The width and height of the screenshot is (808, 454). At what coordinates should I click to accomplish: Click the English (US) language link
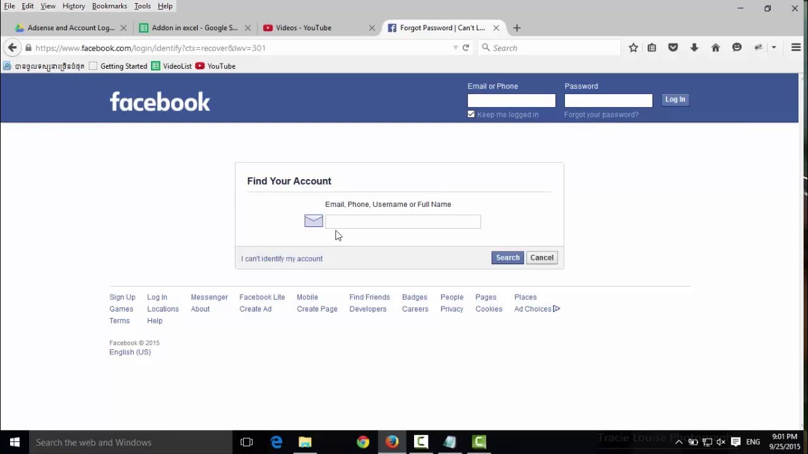pyautogui.click(x=130, y=352)
